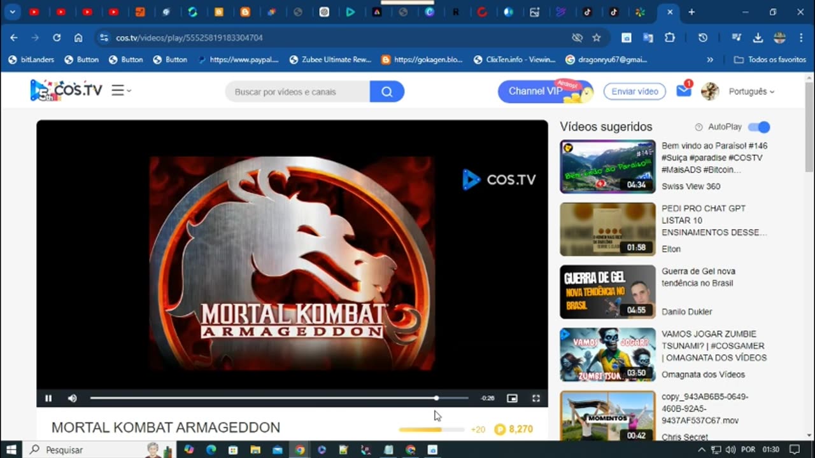The image size is (815, 458).
Task: Open the Channel VIP button
Action: (545, 92)
